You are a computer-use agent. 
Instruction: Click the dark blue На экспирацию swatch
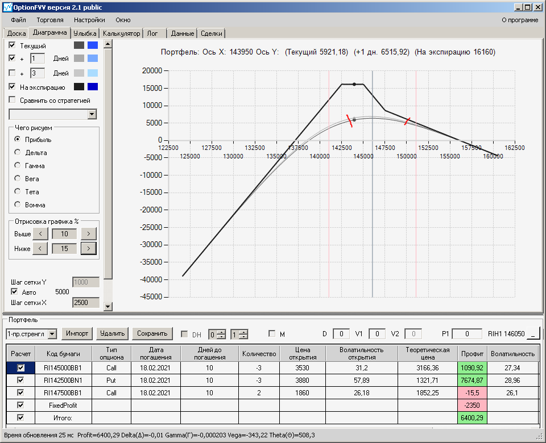coord(93,87)
